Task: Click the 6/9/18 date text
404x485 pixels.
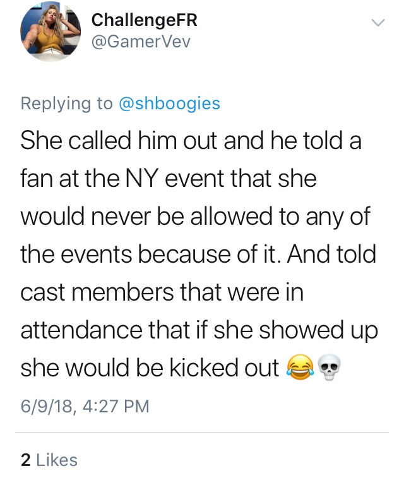Action: click(47, 406)
